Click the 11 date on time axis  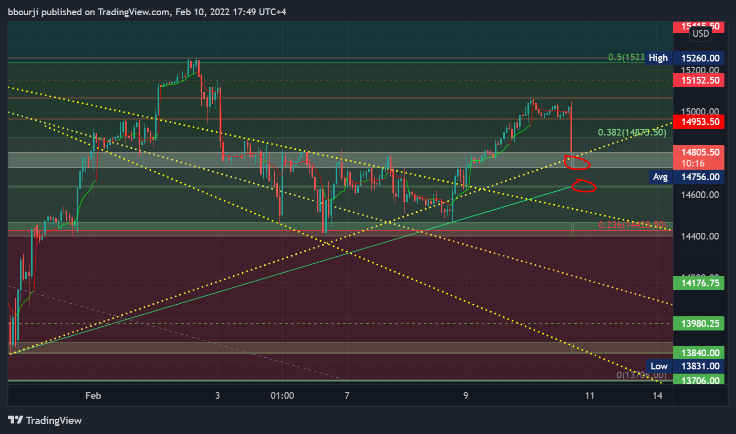pos(590,395)
